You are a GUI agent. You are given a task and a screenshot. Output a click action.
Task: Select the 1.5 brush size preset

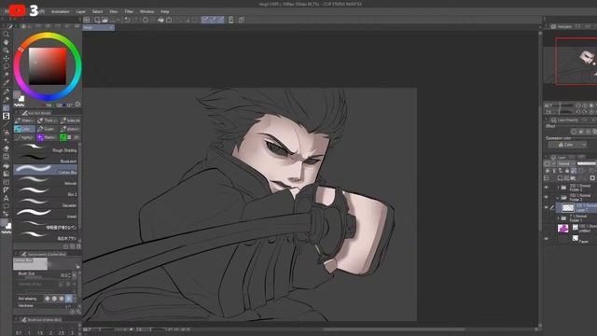[x=40, y=332]
